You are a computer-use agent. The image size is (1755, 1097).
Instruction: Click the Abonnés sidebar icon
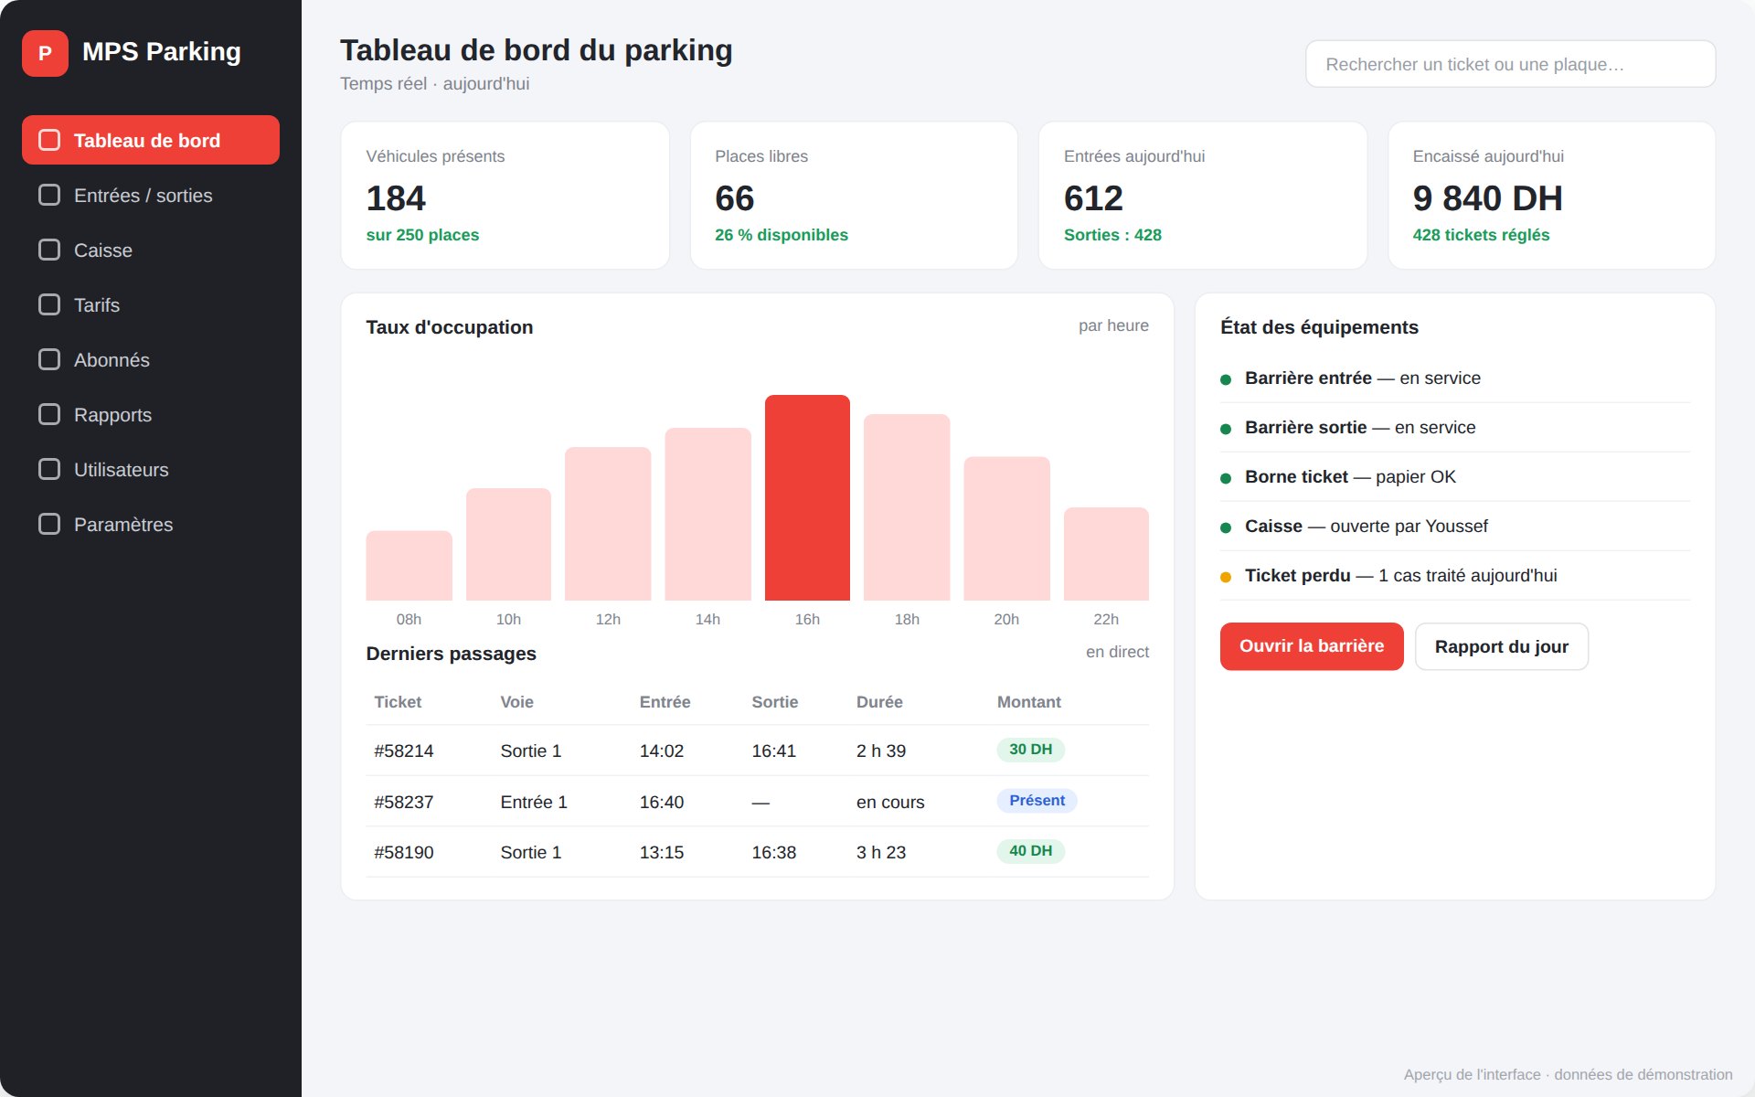click(49, 359)
